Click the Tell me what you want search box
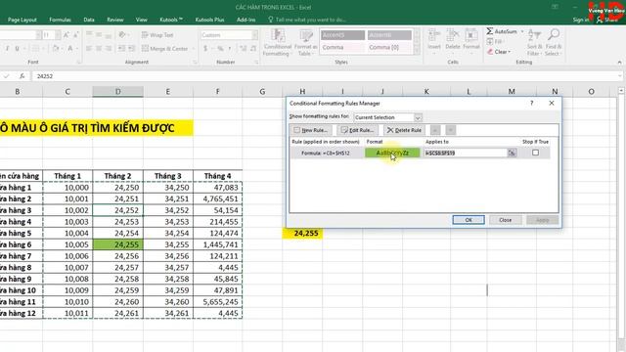626x352 pixels. pos(306,20)
